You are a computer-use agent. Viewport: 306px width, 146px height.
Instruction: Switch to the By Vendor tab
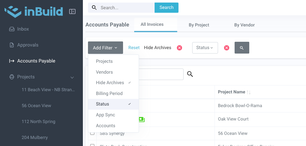coord(244,25)
